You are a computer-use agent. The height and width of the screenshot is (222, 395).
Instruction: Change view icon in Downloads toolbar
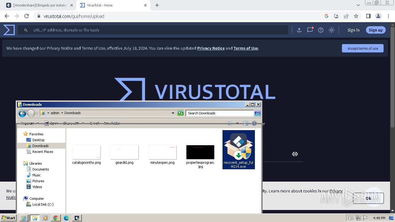coord(230,123)
